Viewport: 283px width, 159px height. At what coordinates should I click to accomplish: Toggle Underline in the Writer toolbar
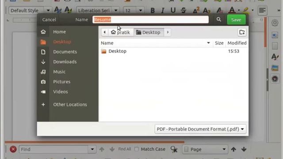[x=173, y=10]
